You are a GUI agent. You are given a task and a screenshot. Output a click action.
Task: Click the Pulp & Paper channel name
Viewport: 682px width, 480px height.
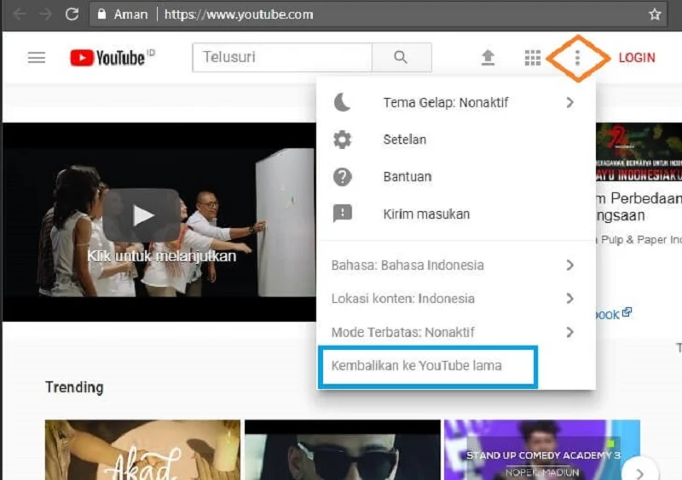pyautogui.click(x=639, y=240)
